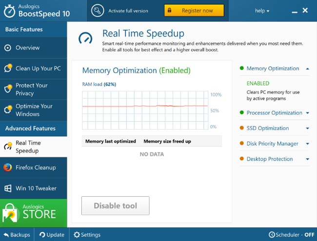The image size is (317, 241).
Task: Open the Auslogics STORE banner
Action: (x=33, y=213)
